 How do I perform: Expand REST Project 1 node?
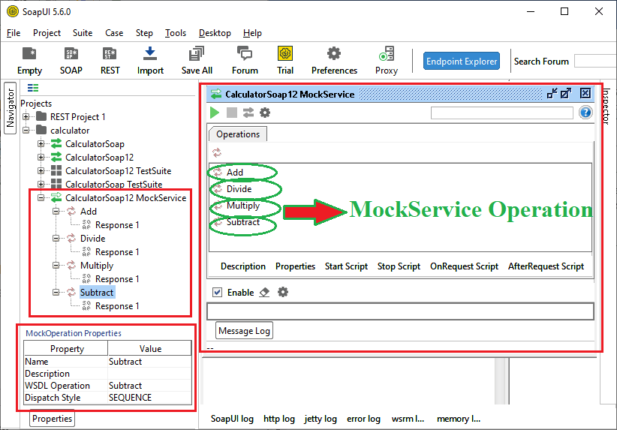tap(26, 117)
